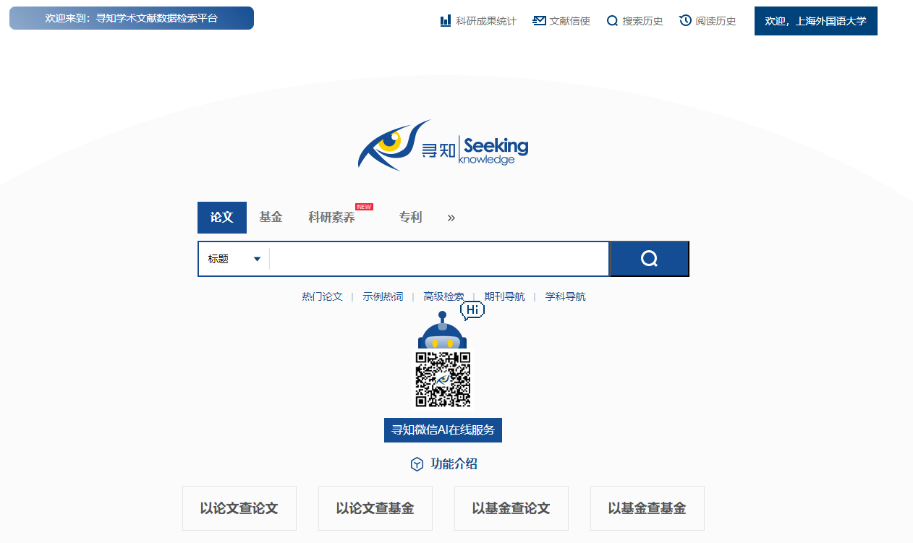The width and height of the screenshot is (913, 543).
Task: Open the 标题 search field dropdown
Action: (x=234, y=259)
